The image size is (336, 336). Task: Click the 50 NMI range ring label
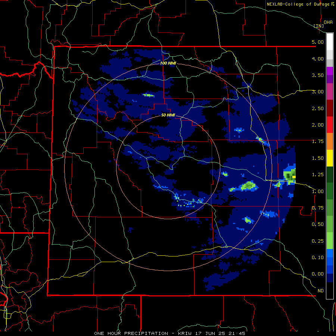(168, 115)
